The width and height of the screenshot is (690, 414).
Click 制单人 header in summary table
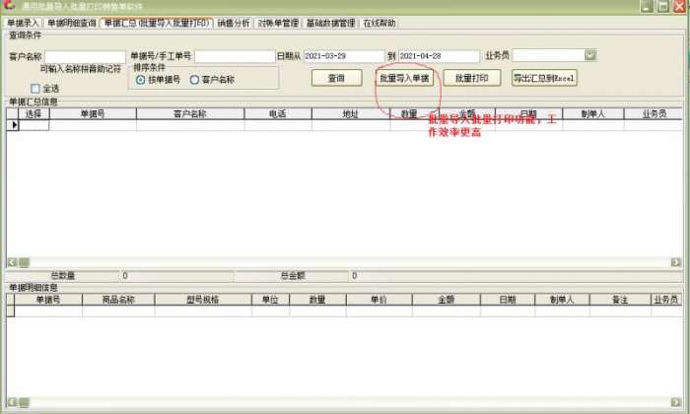click(592, 113)
